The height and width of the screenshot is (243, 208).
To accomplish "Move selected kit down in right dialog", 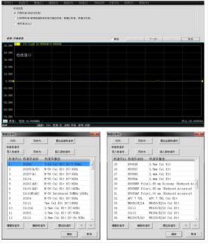I will (195, 226).
